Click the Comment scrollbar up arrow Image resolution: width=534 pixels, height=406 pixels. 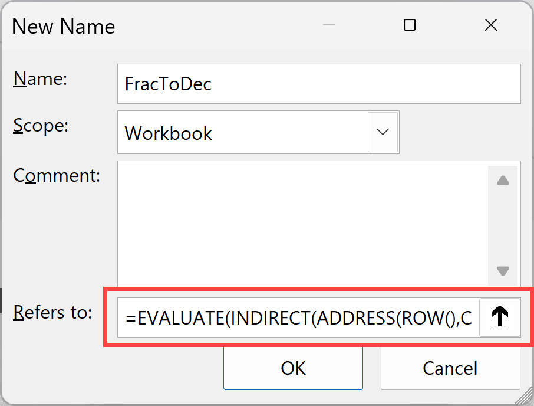coord(503,181)
